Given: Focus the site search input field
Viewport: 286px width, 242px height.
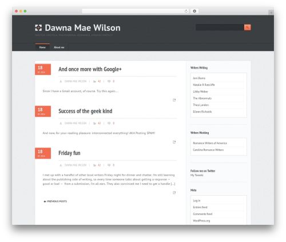Looking at the screenshot, I should coord(220,27).
